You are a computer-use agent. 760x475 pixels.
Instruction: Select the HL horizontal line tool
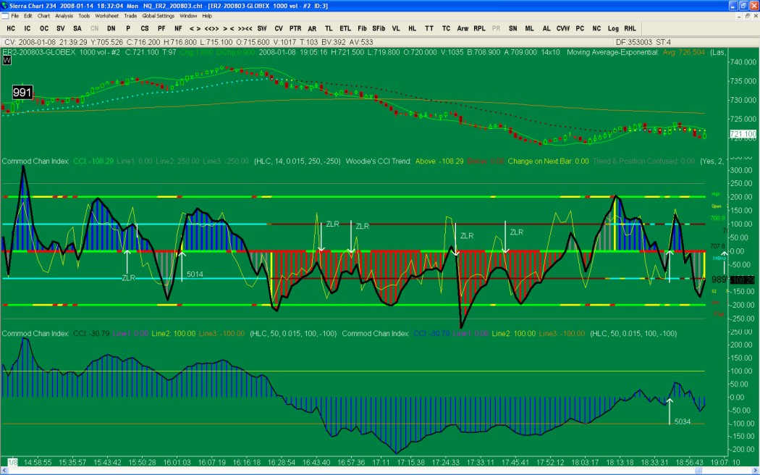[413, 28]
